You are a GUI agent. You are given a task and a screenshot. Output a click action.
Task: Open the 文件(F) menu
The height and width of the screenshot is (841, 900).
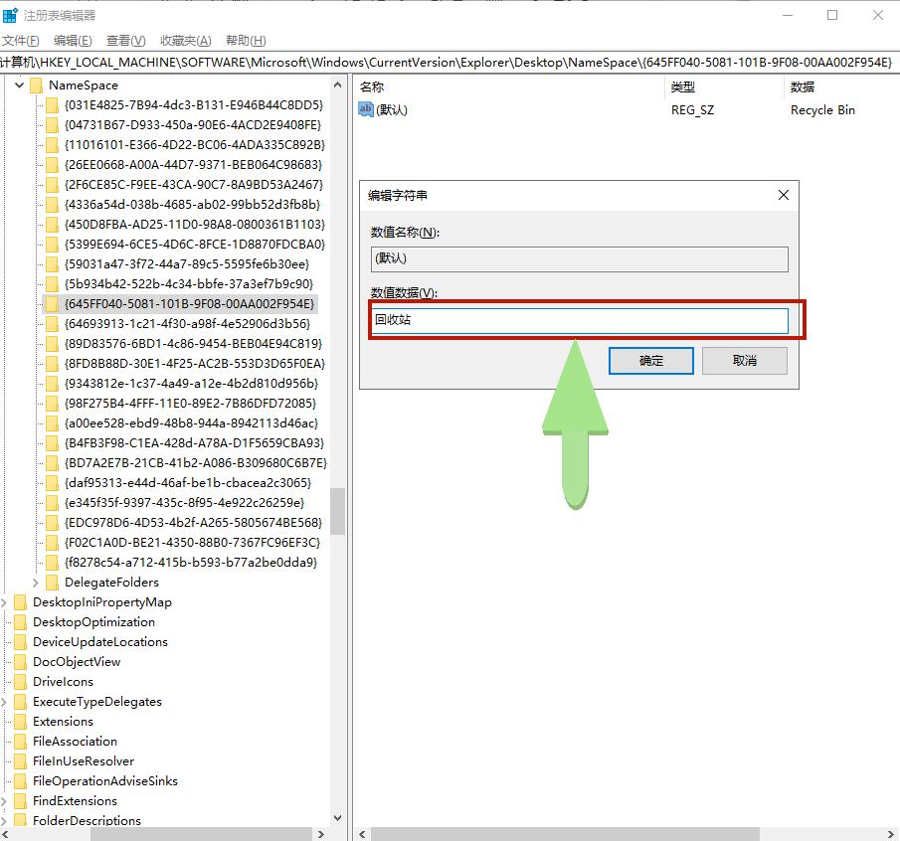20,41
